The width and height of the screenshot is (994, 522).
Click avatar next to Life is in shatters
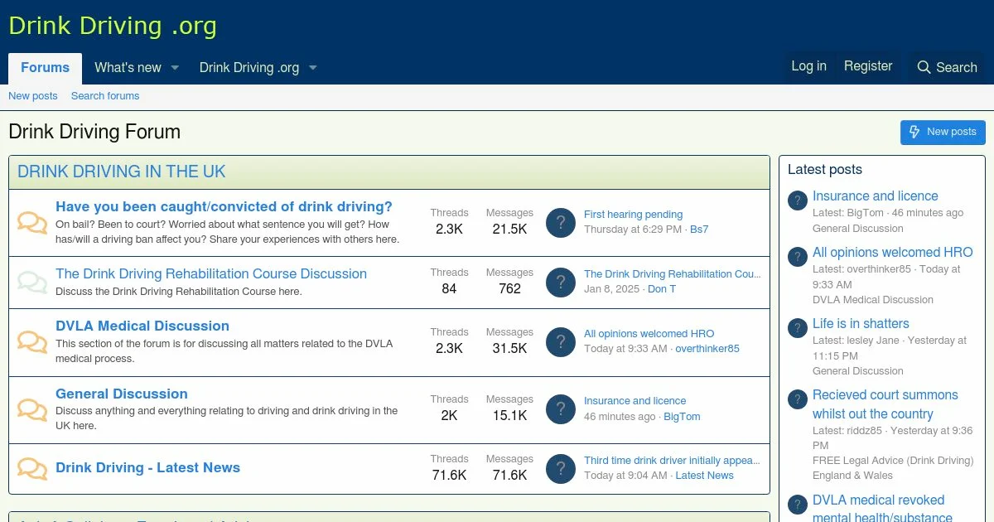797,328
